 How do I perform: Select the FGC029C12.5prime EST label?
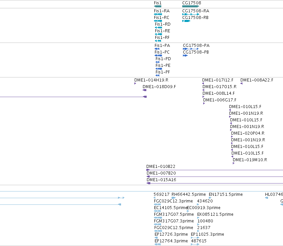tap(174, 228)
